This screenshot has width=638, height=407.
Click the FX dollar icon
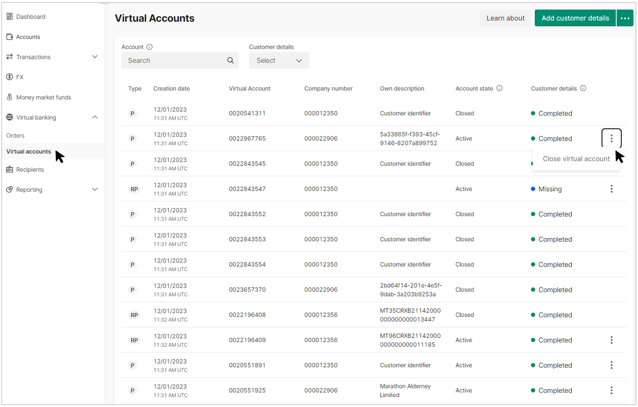coord(10,77)
